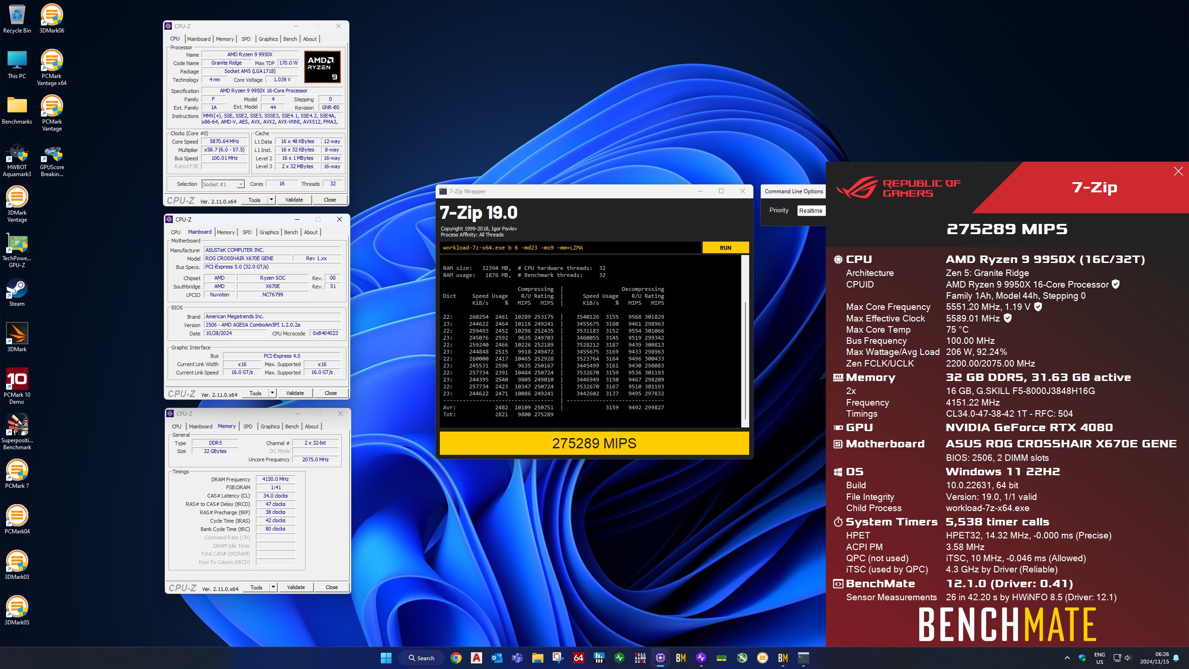The height and width of the screenshot is (669, 1189).
Task: Click the Core Speed 5870.64 MHz value
Action: 224,141
